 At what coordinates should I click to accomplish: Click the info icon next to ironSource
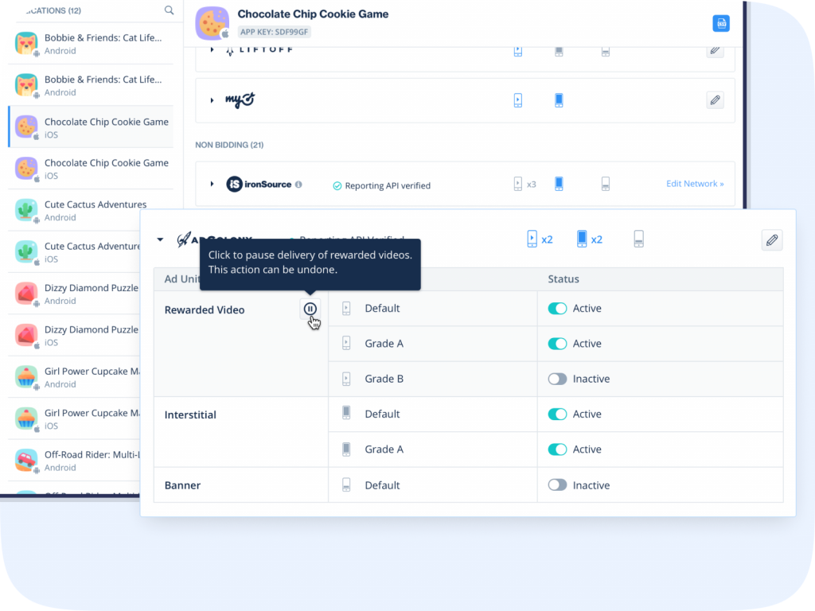[298, 185]
